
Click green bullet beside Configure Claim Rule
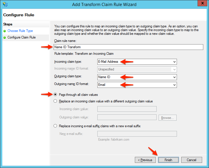point(5,37)
